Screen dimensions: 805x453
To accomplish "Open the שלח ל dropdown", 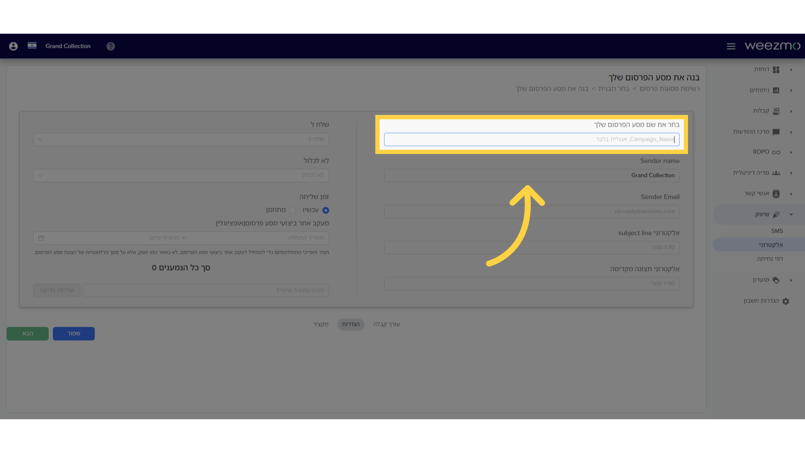I will tap(181, 139).
